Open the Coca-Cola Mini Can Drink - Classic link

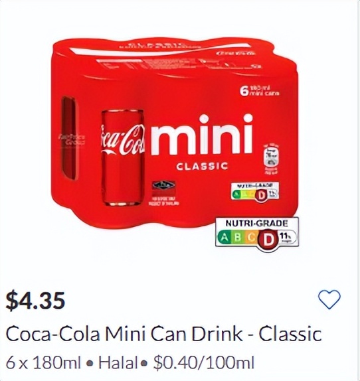(x=163, y=334)
